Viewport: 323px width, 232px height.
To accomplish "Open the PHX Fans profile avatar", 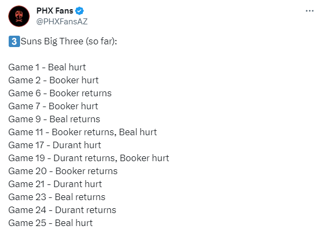I will (x=19, y=16).
